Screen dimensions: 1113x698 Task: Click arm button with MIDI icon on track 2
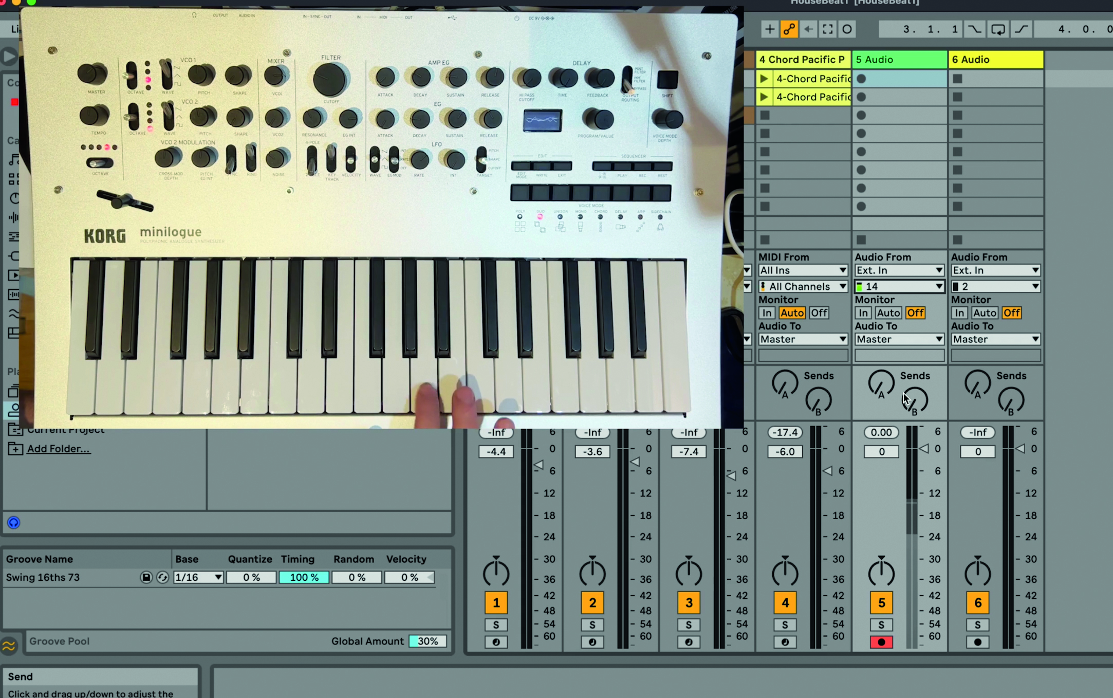(592, 642)
